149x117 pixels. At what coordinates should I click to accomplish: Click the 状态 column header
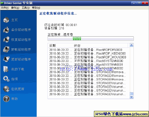[x=77, y=46]
